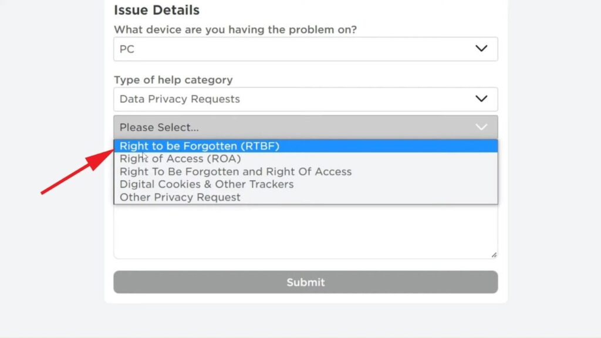
Task: Pick Right To Be Forgotten and Right Of Access
Action: tap(235, 171)
